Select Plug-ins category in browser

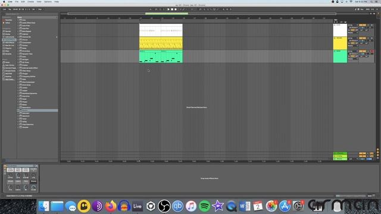[x=9, y=48]
